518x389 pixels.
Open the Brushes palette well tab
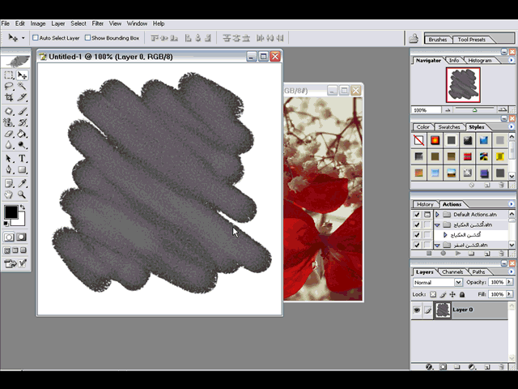(x=437, y=39)
